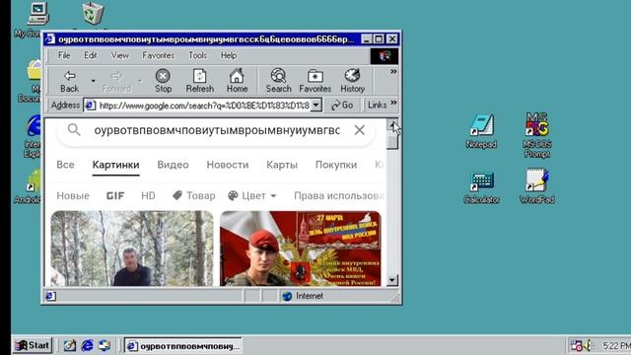Open the Search pane in toolbar
This screenshot has width=631, height=355.
(278, 81)
